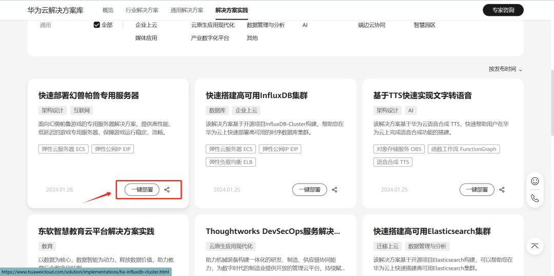This screenshot has height=276, width=554.
Task: Share the TTS文字转语音 solution card
Action: [502, 190]
